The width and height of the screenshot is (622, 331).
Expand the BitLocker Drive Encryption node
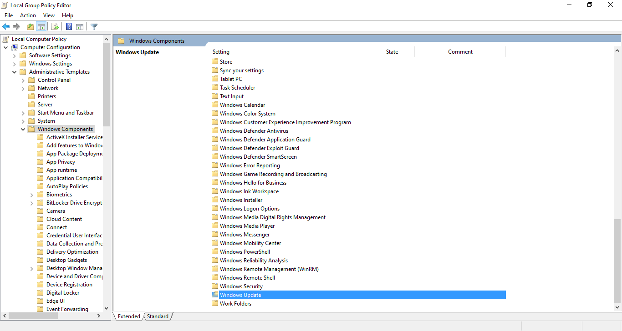[32, 203]
